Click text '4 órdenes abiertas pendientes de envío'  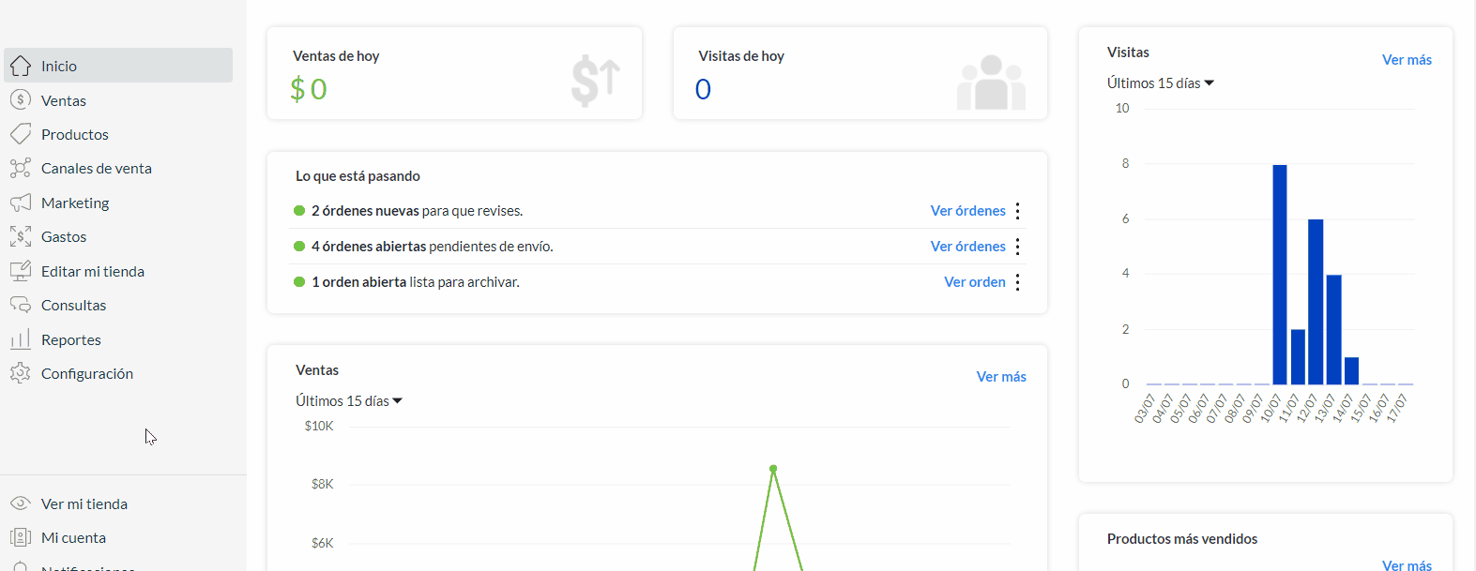point(433,247)
